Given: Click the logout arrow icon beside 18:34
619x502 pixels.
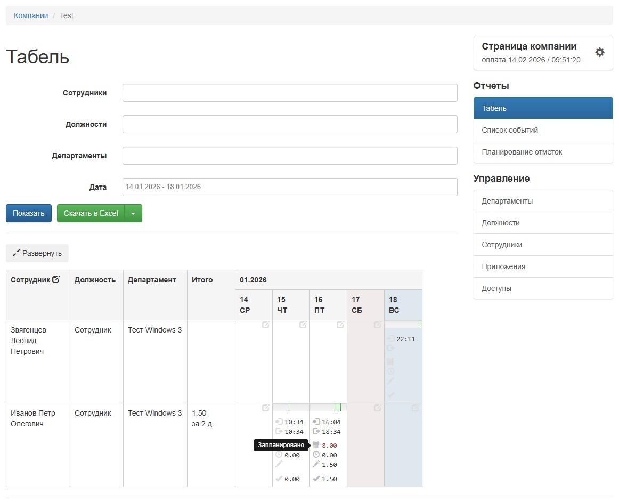Looking at the screenshot, I should click(x=316, y=432).
